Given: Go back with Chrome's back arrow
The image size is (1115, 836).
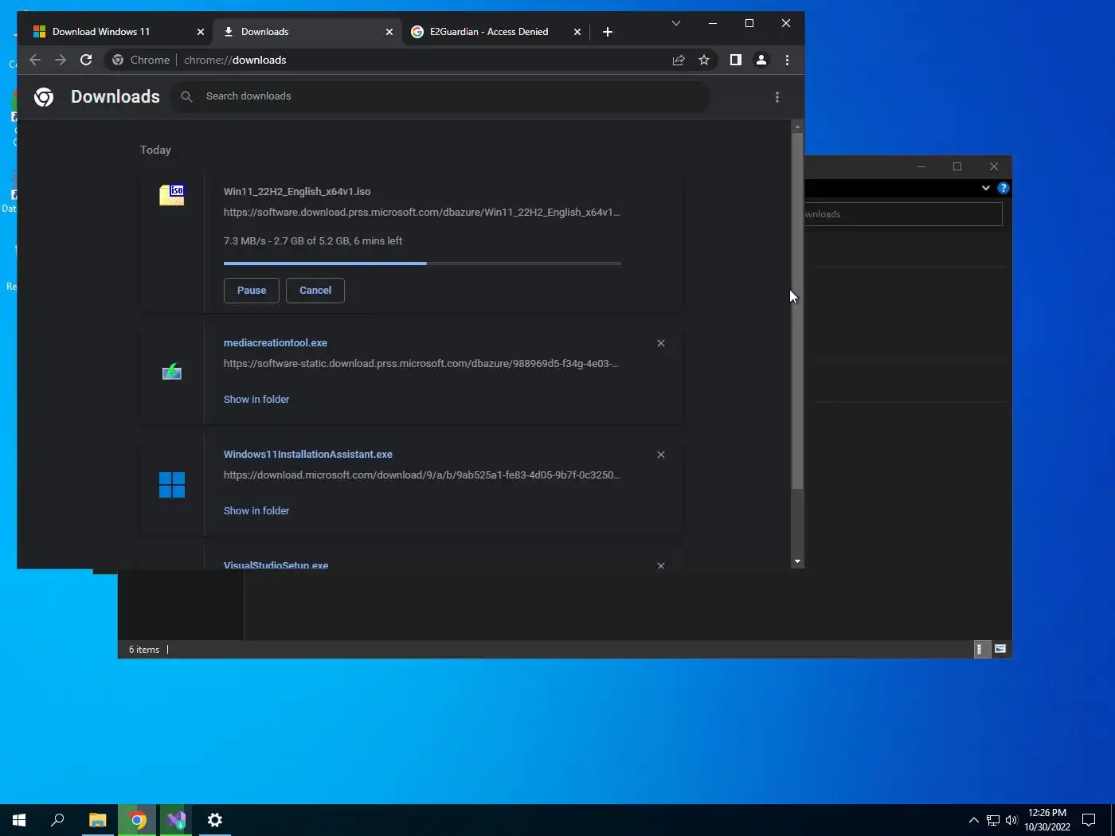Looking at the screenshot, I should pyautogui.click(x=35, y=60).
